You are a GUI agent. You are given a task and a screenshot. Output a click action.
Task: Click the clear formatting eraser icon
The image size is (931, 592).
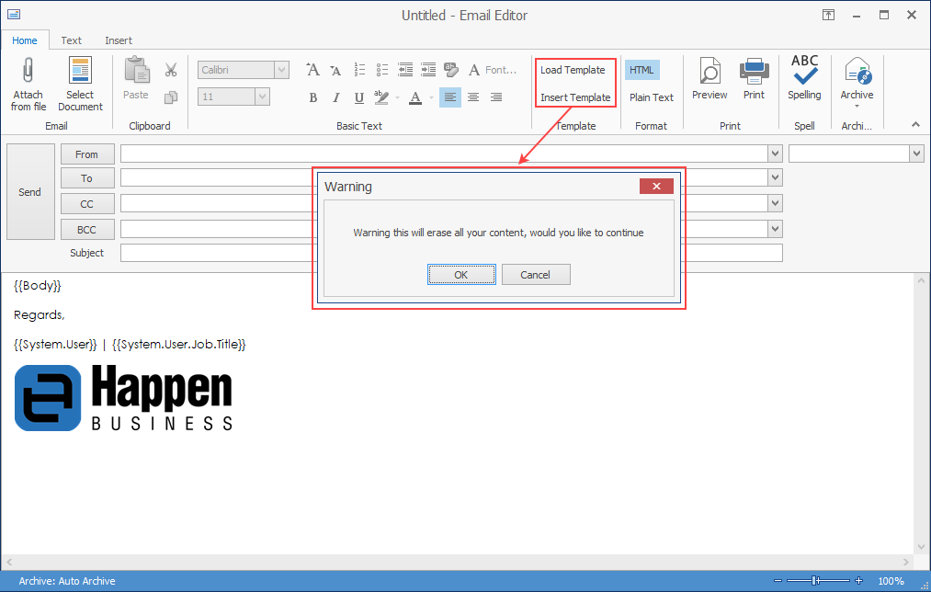(x=451, y=70)
